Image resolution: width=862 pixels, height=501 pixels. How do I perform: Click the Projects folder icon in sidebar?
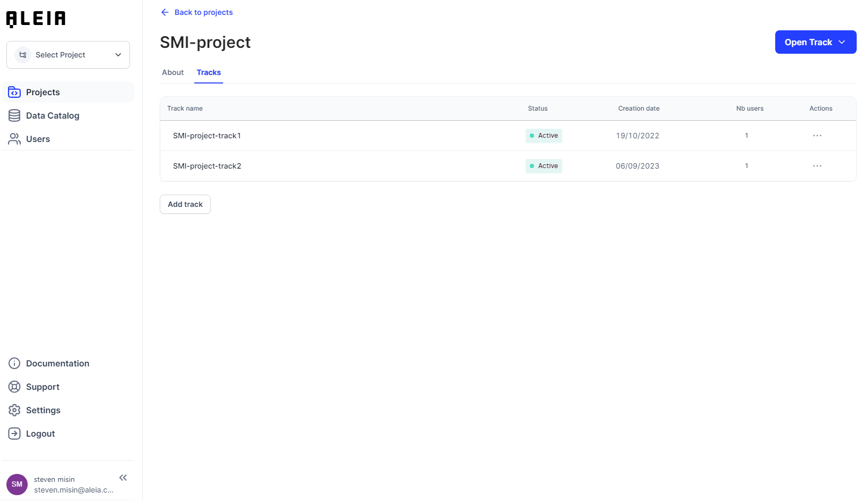(14, 92)
